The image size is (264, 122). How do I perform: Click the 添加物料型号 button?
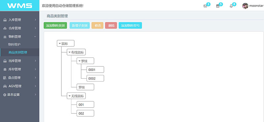tap(130, 26)
